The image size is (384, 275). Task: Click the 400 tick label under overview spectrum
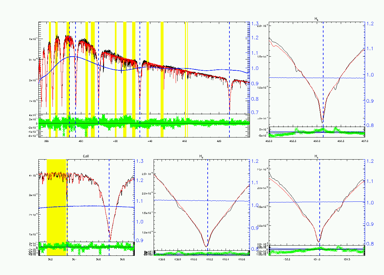81,141
